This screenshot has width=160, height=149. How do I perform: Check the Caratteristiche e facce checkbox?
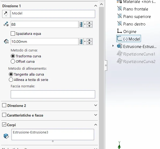coord(4,115)
